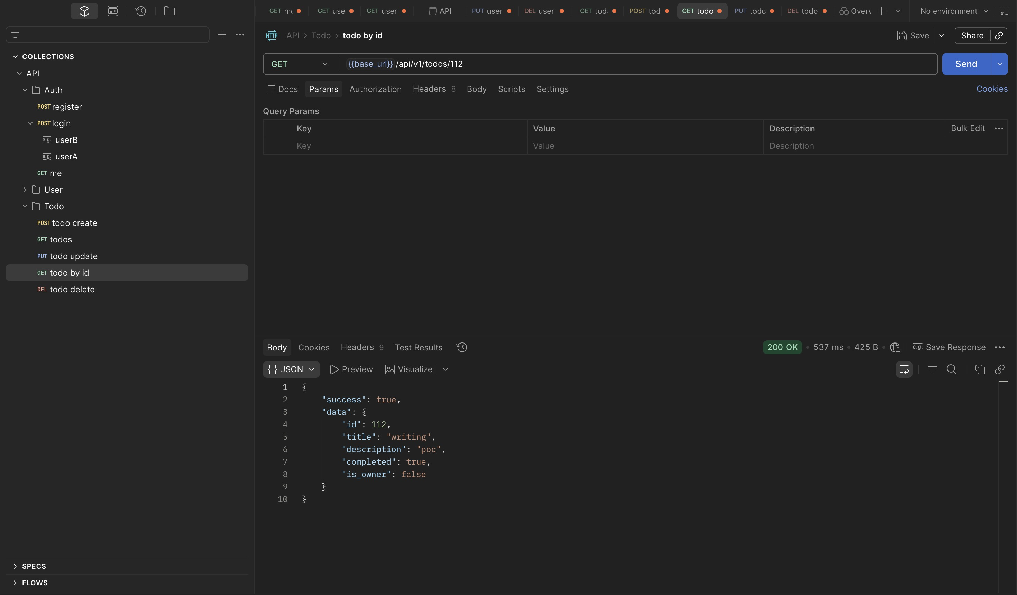Click the Save button
Viewport: 1017px width, 595px height.
pyautogui.click(x=913, y=36)
